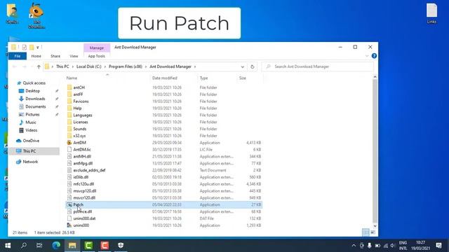The height and width of the screenshot is (252, 449).
Task: Open Downloads in navigation pane
Action: [x=35, y=99]
